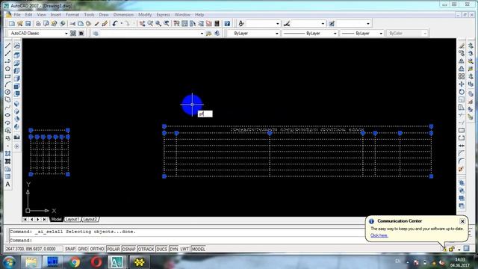Image resolution: width=478 pixels, height=269 pixels.
Task: Select the Line tool in Draw toolbar
Action: 7,46
